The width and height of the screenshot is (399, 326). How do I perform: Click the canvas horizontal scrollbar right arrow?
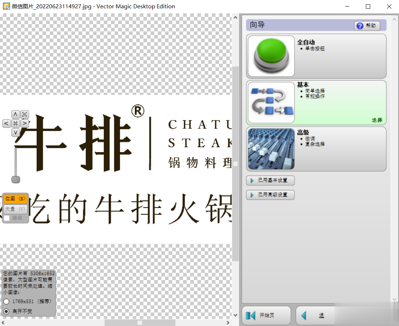pyautogui.click(x=228, y=323)
